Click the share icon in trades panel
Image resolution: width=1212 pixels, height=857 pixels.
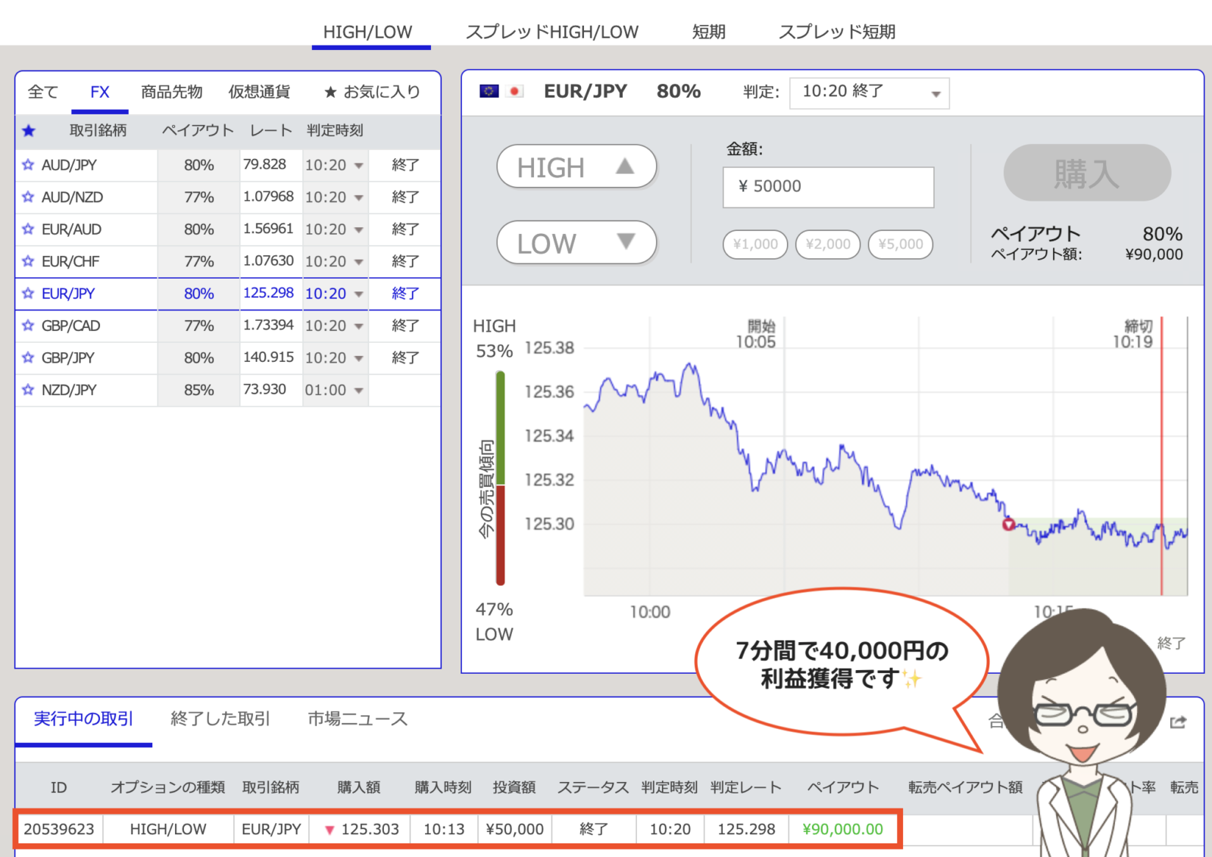tap(1178, 722)
